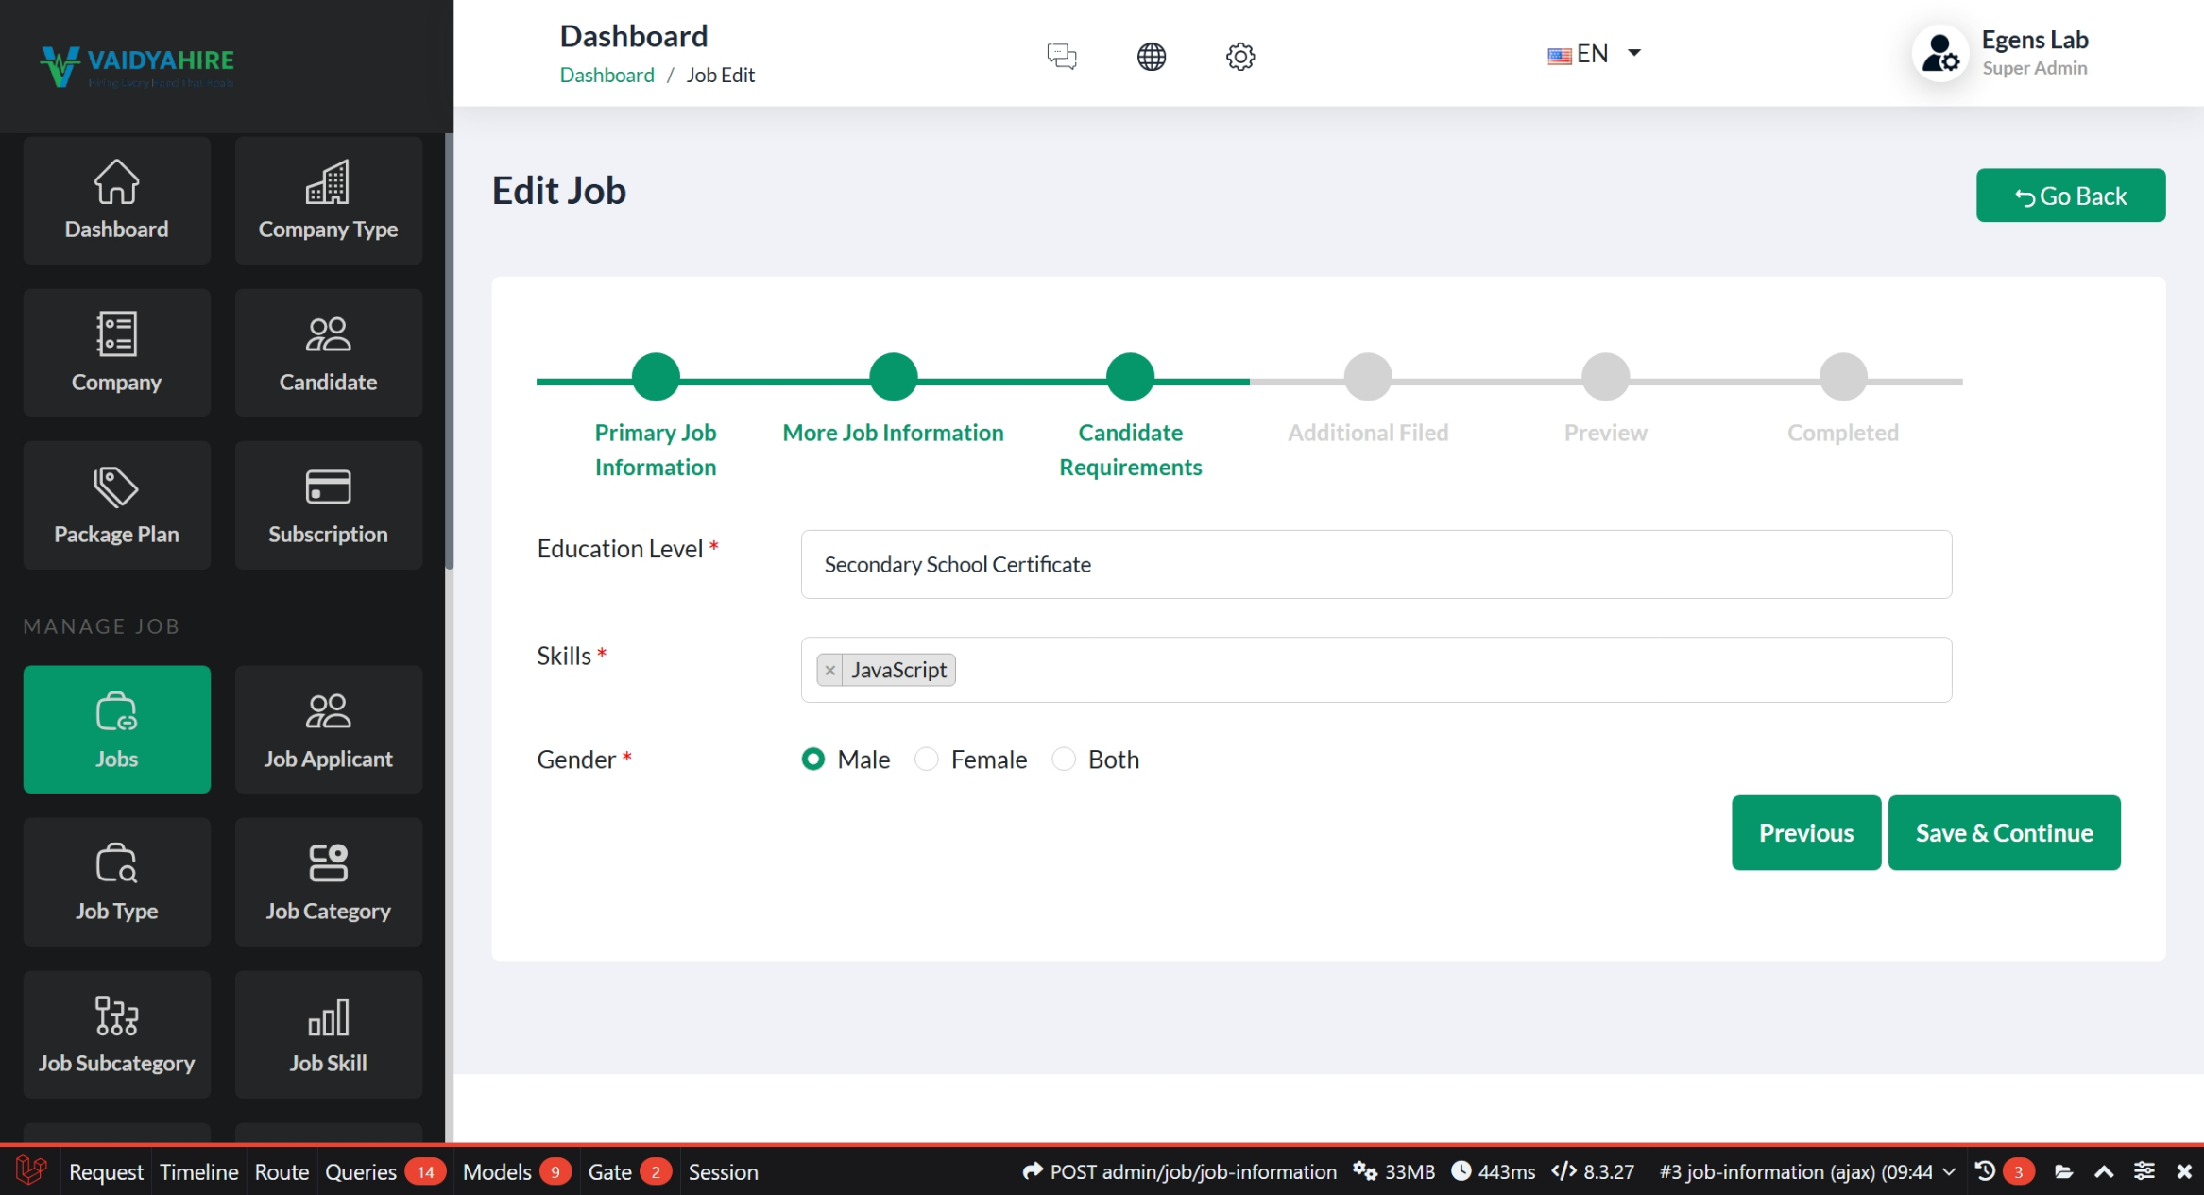Open the chat messages icon in header
The height and width of the screenshot is (1195, 2204).
[1062, 56]
